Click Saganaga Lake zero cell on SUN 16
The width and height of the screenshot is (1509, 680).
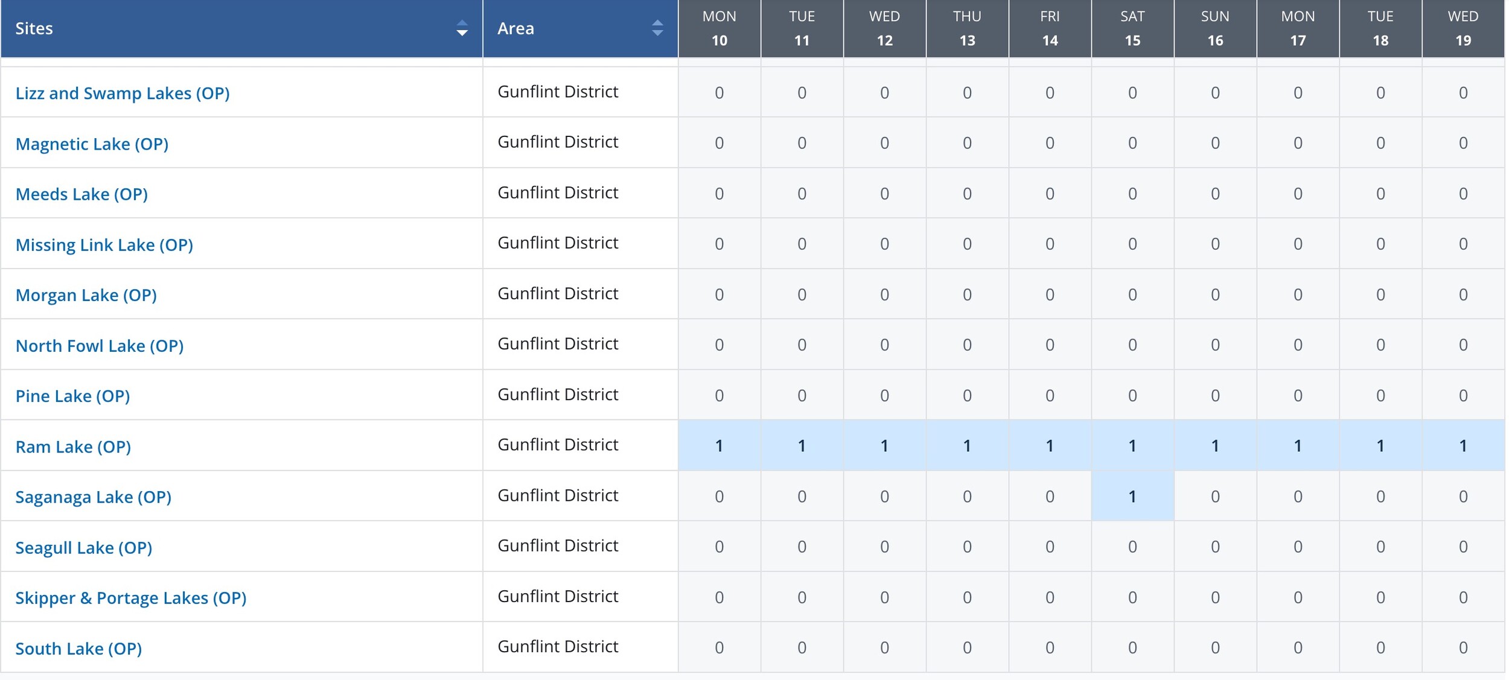(1216, 496)
